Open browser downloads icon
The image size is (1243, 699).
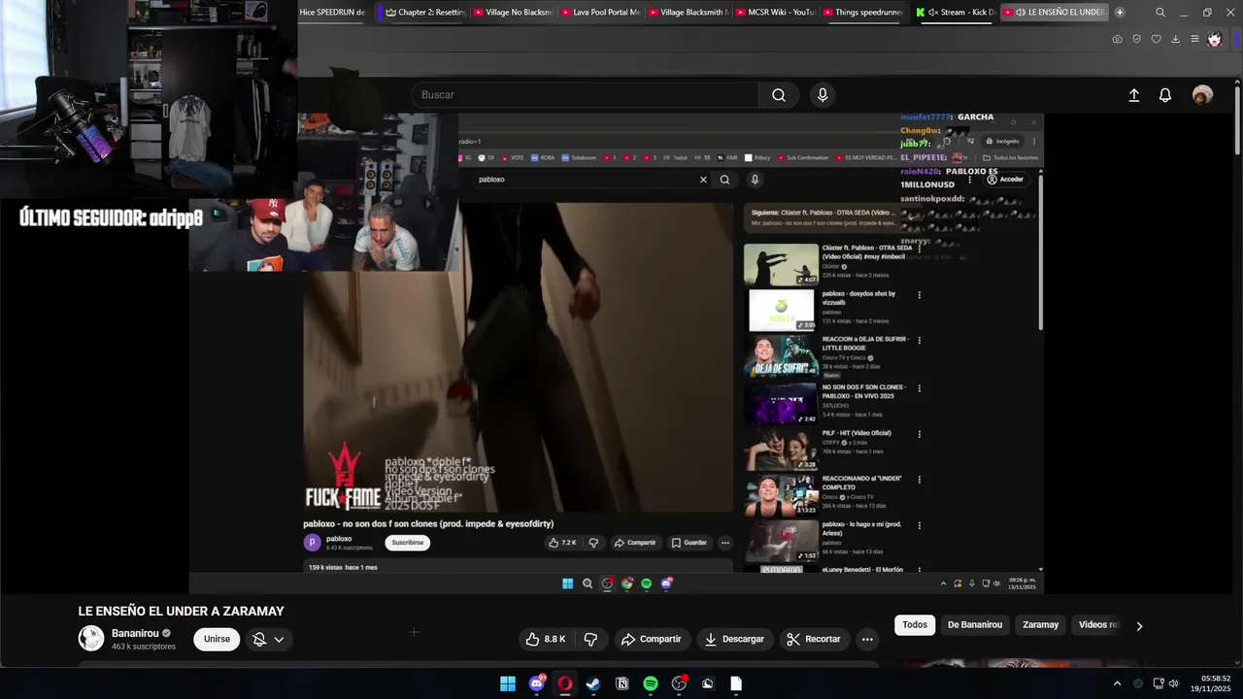point(1175,39)
